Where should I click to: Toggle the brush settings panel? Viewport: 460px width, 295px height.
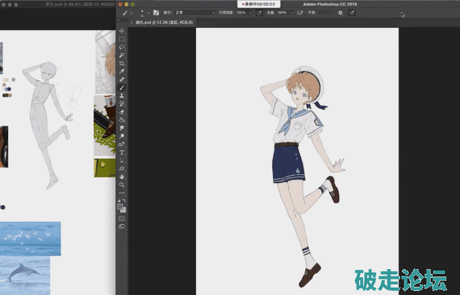[x=156, y=12]
